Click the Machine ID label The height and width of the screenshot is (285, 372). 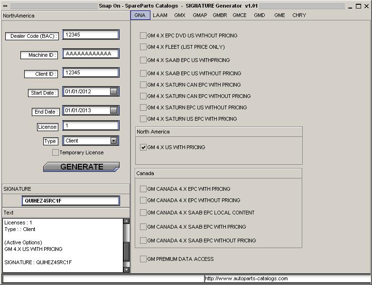click(x=39, y=55)
